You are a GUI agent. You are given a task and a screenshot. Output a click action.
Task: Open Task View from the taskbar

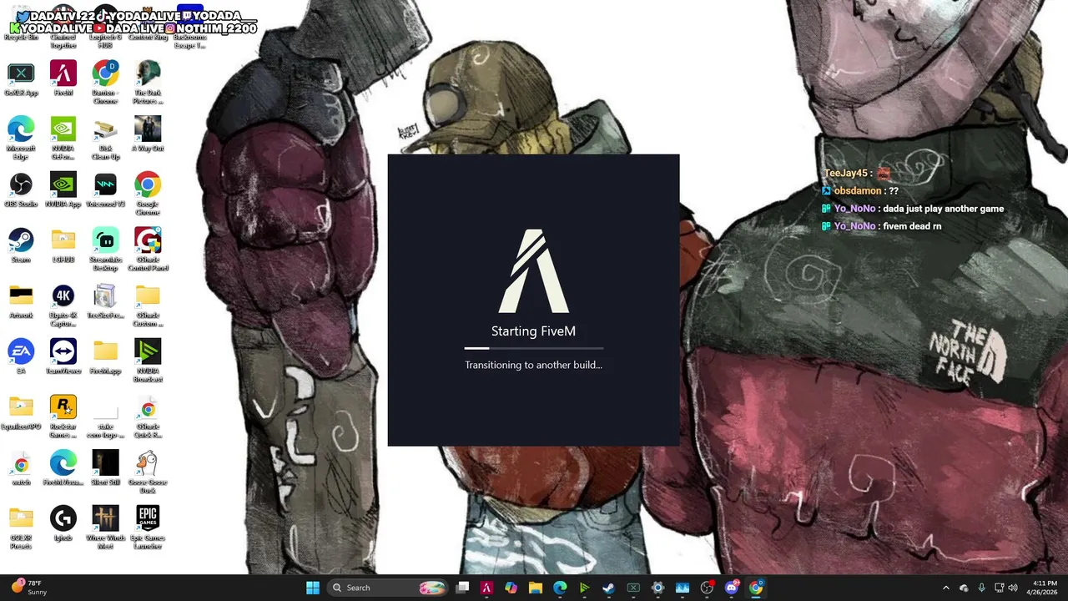463,588
